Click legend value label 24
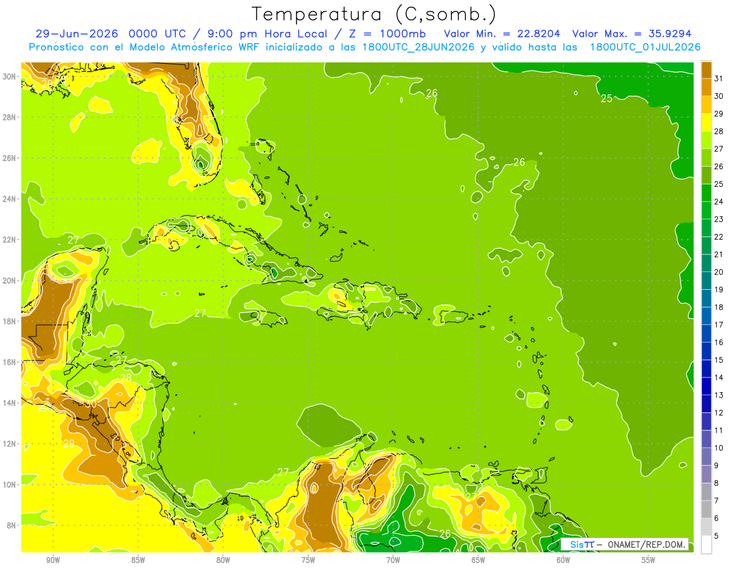735x568 pixels. click(x=719, y=202)
